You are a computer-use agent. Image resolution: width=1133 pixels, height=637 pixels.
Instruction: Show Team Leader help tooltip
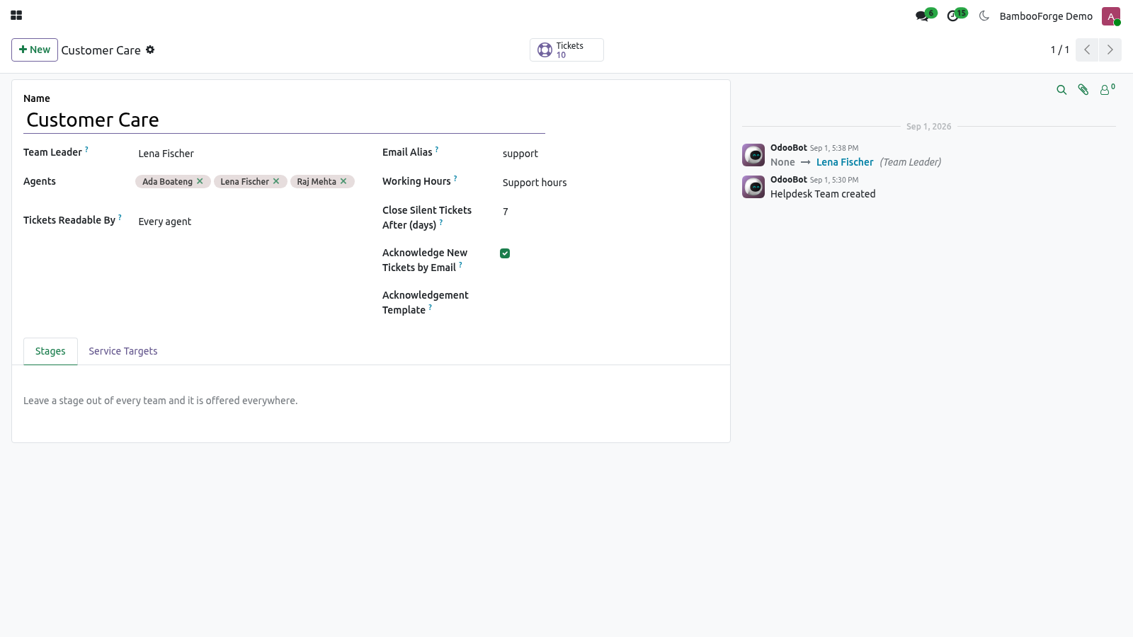[86, 149]
